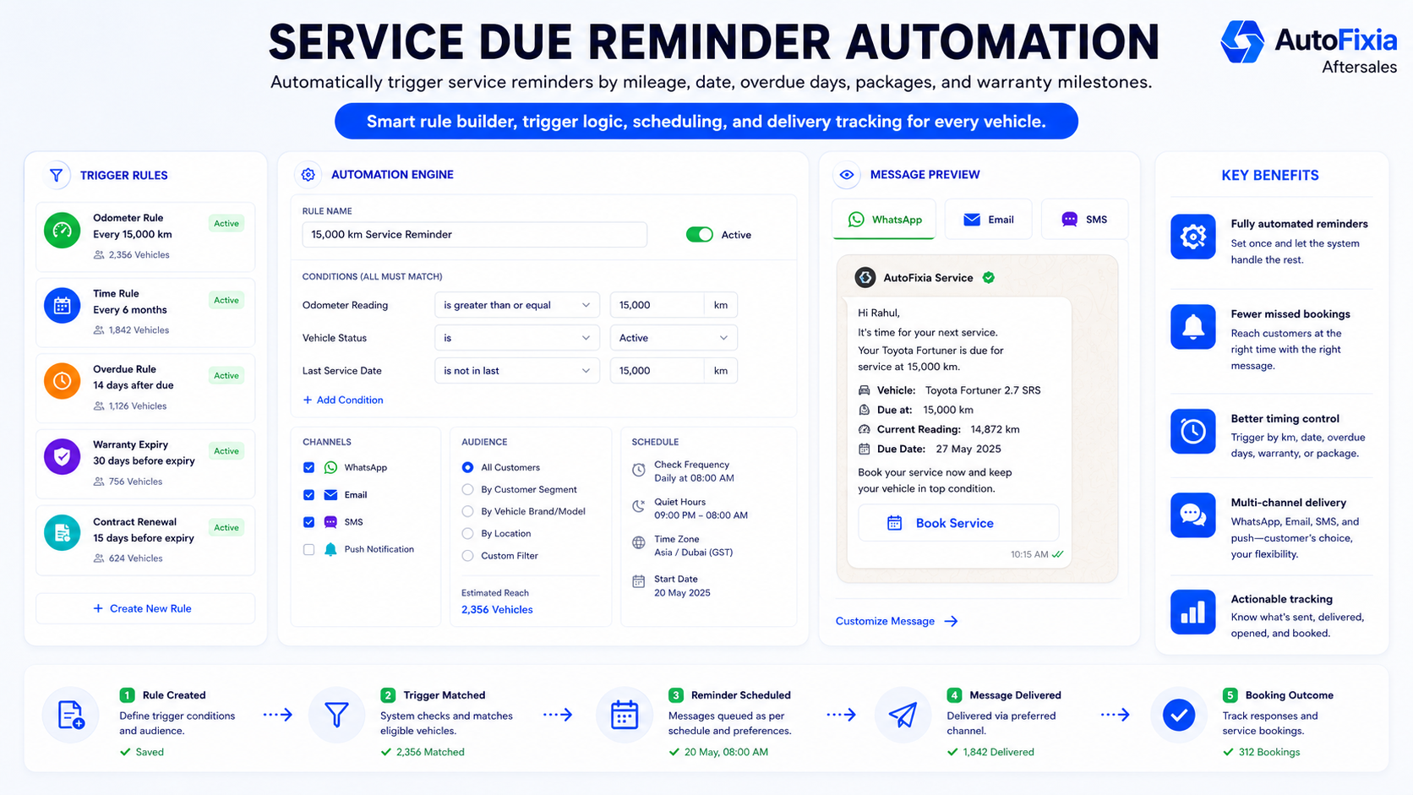Click 'Asia / Dubai (GST)' time zone text

coord(693,553)
